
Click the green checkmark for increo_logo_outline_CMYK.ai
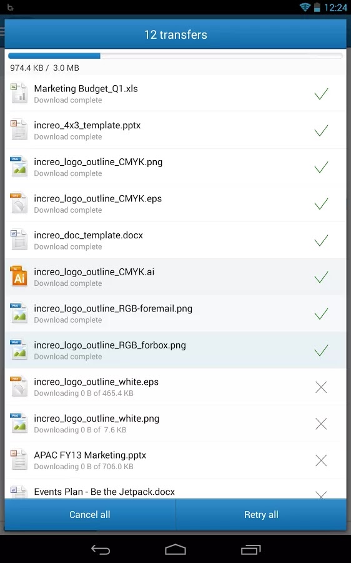(321, 277)
